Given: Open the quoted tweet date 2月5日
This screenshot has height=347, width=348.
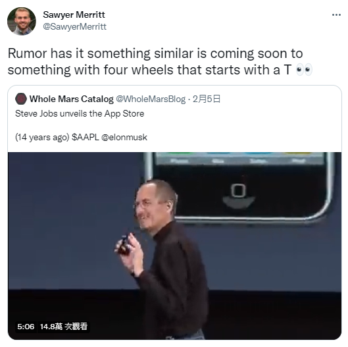Looking at the screenshot, I should [207, 99].
